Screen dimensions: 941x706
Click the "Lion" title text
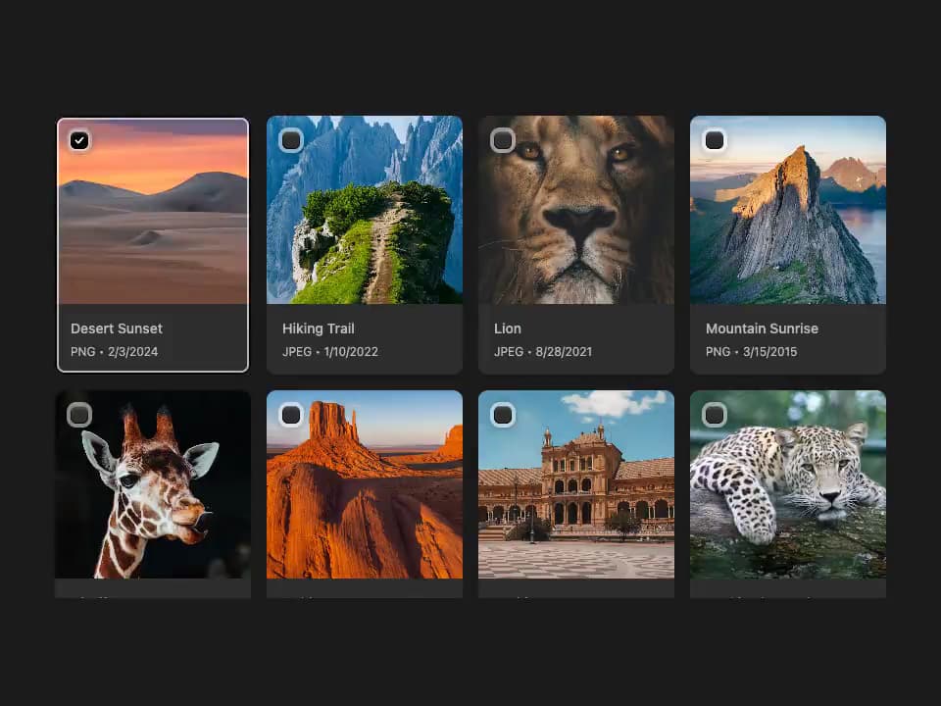click(x=508, y=328)
